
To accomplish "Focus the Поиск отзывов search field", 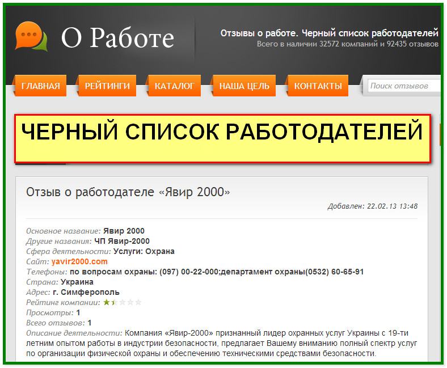I will [x=404, y=86].
